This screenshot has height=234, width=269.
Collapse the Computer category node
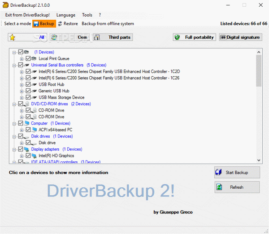coord(14,124)
